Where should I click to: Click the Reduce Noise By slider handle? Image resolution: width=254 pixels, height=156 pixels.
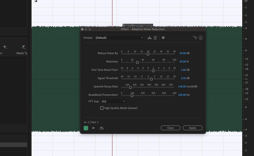coord(148,54)
